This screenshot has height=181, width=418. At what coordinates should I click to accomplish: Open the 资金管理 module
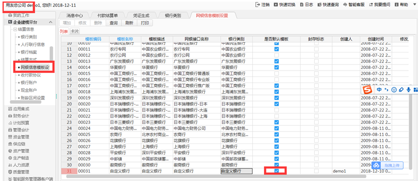pos(19,137)
